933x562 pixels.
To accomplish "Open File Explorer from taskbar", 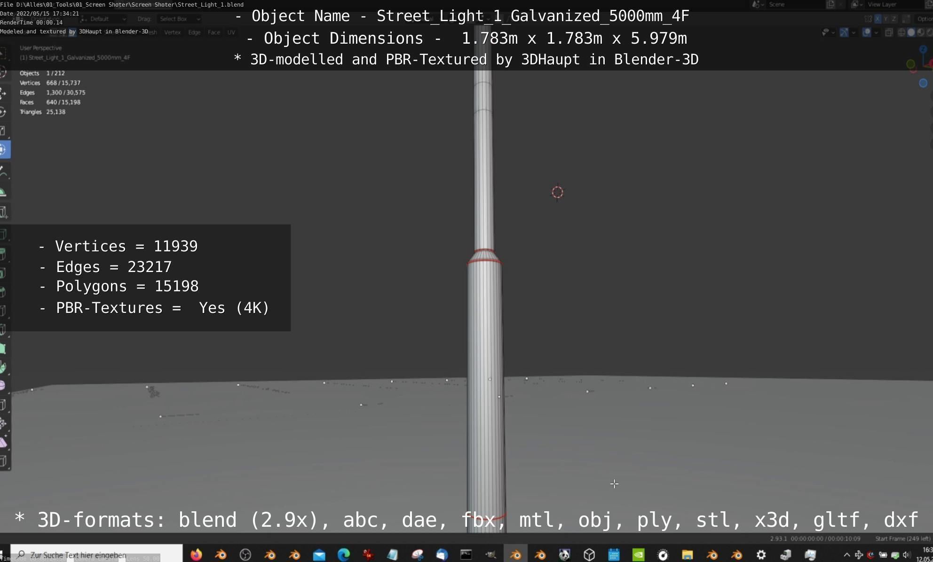I will pos(687,554).
